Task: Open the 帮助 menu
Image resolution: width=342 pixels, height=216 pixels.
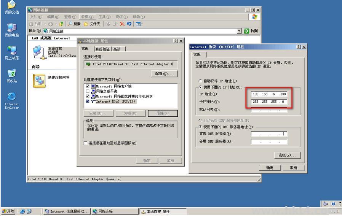Action: tap(139, 17)
